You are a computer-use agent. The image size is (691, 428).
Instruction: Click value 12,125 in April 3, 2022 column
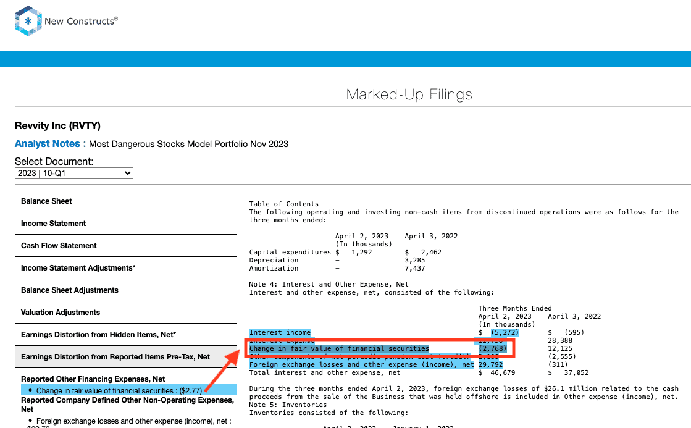[560, 349]
